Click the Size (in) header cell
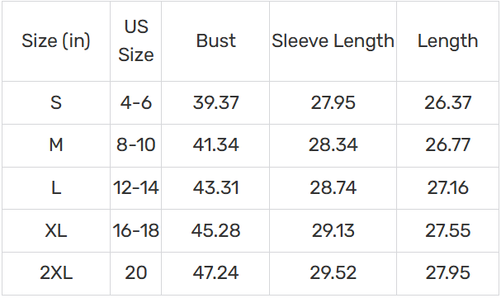Screen dimensions: 501x298 pyautogui.click(x=56, y=41)
